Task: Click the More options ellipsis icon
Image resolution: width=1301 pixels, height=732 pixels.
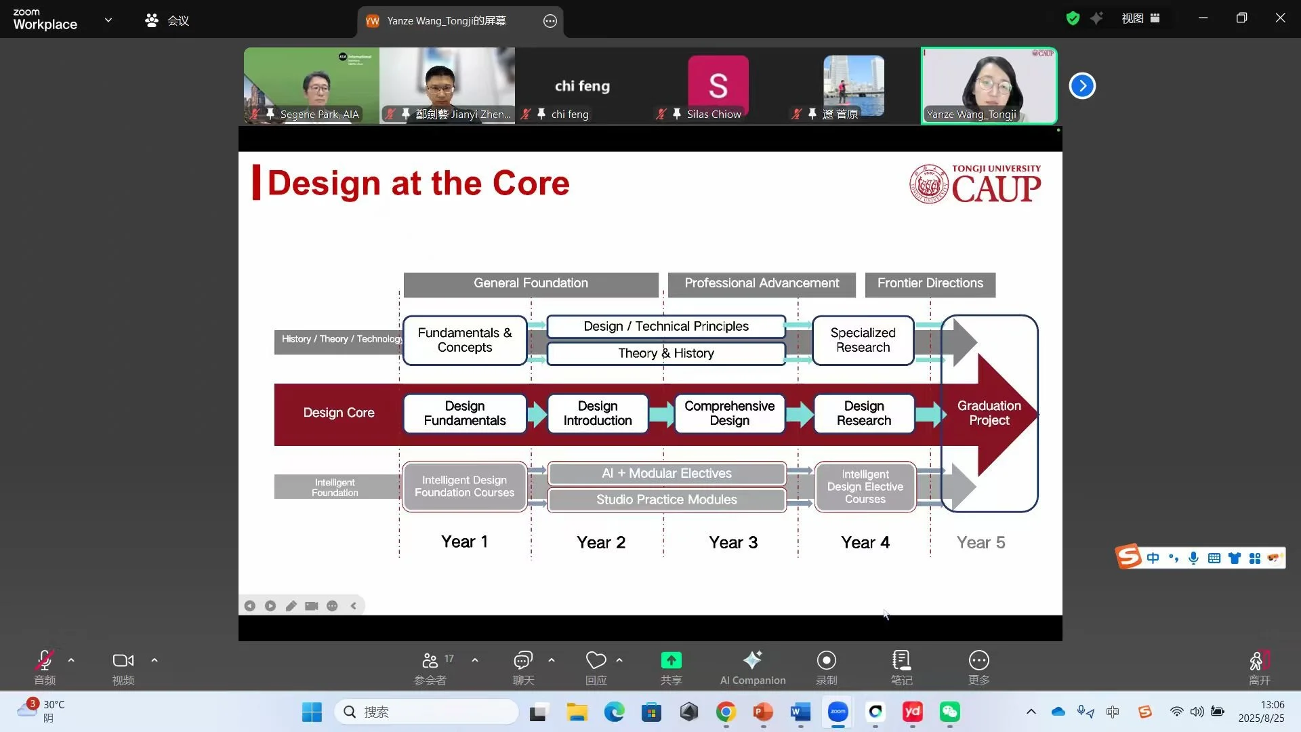Action: click(978, 661)
